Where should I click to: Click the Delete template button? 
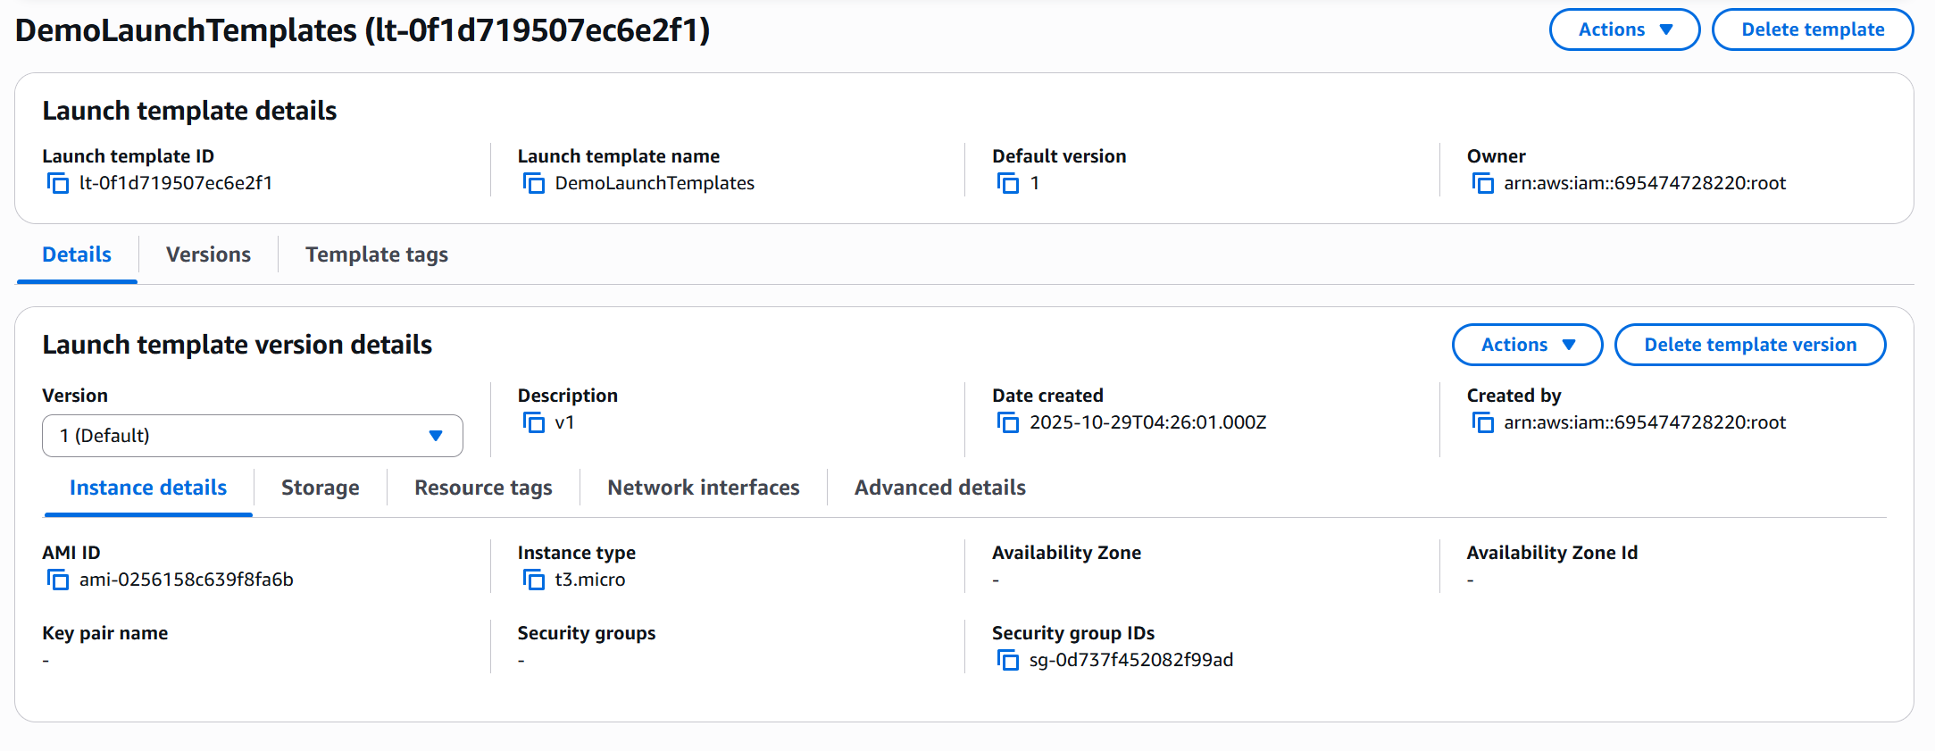click(x=1812, y=29)
